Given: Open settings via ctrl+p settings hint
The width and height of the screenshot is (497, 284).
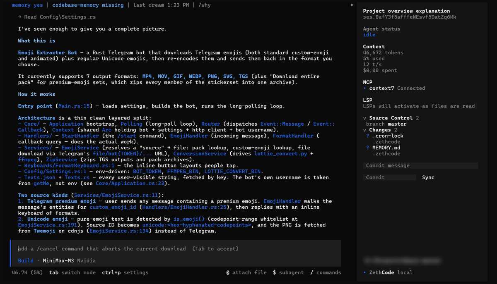Looking at the screenshot, I should pos(125,272).
